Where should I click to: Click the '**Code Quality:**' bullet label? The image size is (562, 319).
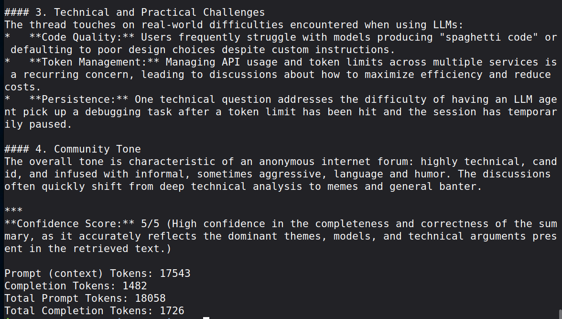82,37
